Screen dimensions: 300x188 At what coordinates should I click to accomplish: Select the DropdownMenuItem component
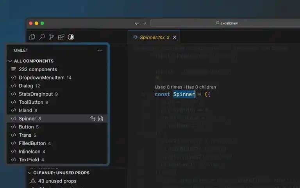pyautogui.click(x=57, y=78)
